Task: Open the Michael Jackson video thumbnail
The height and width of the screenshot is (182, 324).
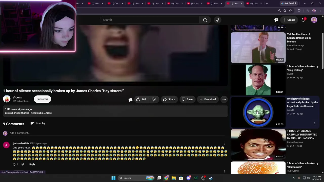Action: pyautogui.click(x=258, y=145)
